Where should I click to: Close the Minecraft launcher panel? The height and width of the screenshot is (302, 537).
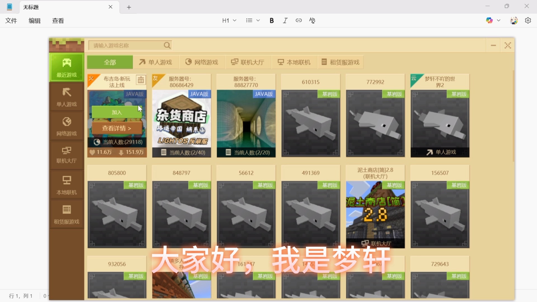point(508,45)
